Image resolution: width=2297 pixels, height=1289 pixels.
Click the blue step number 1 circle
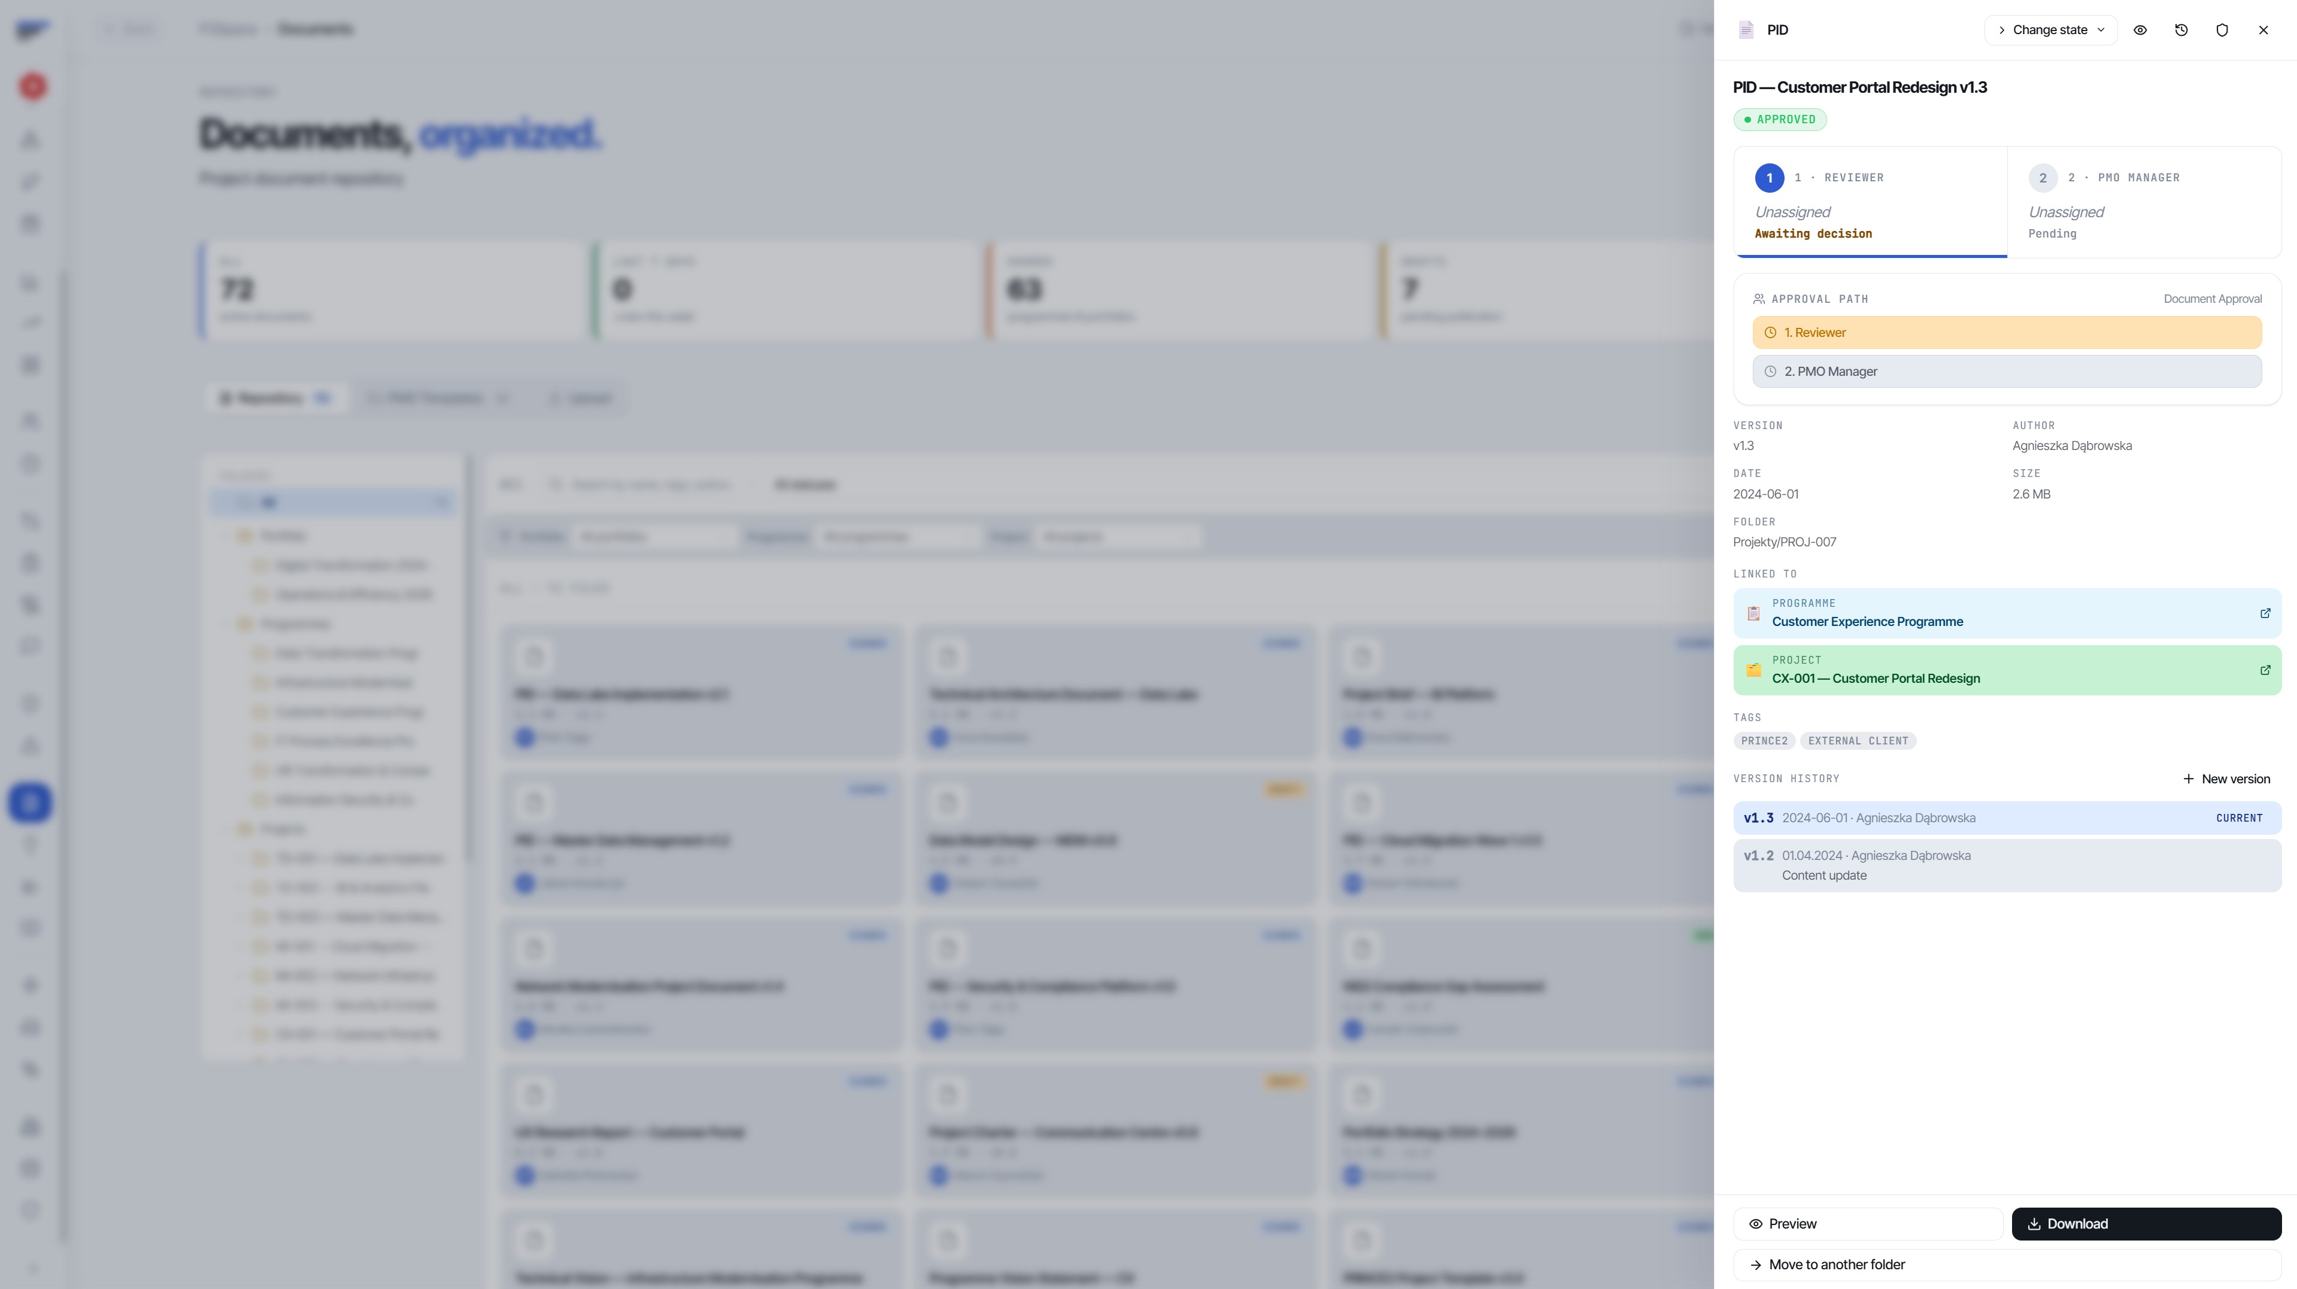tap(1769, 177)
